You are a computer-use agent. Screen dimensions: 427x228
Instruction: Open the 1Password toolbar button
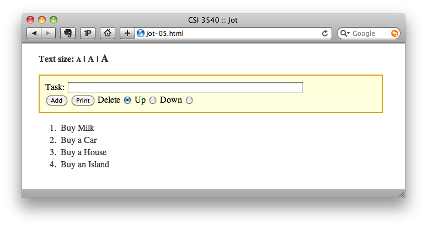click(88, 33)
